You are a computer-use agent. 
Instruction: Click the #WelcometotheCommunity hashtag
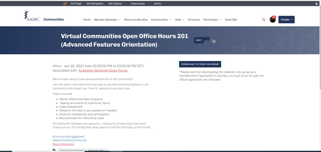[70, 140]
